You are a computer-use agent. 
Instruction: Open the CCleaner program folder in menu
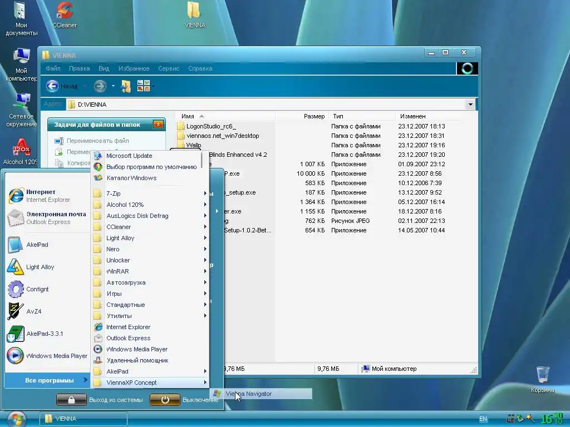point(150,227)
